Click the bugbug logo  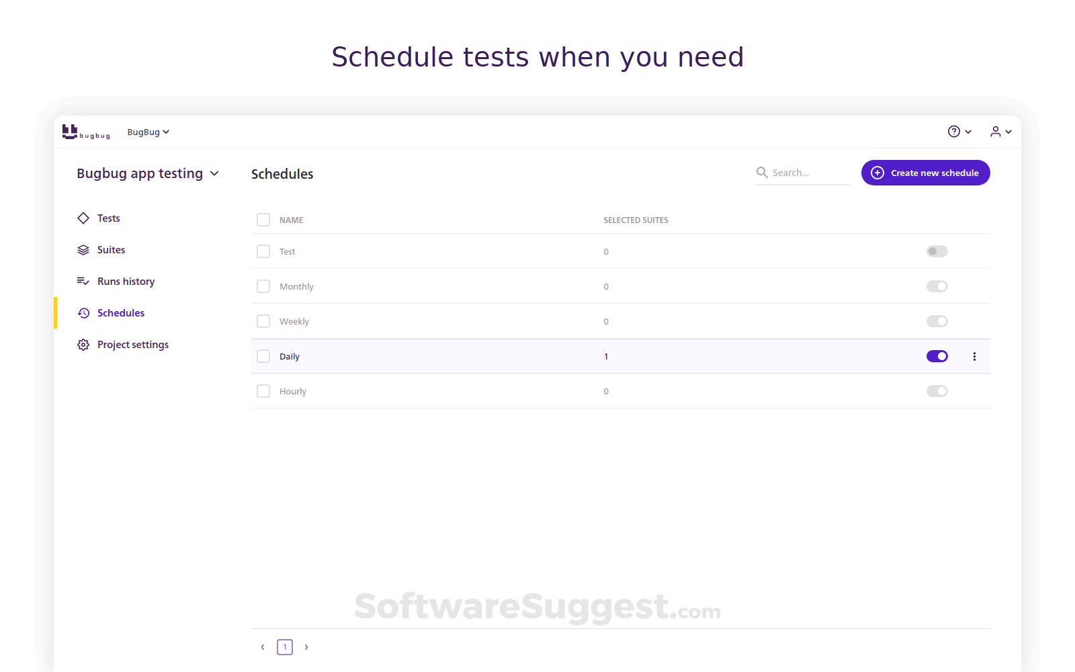click(86, 132)
